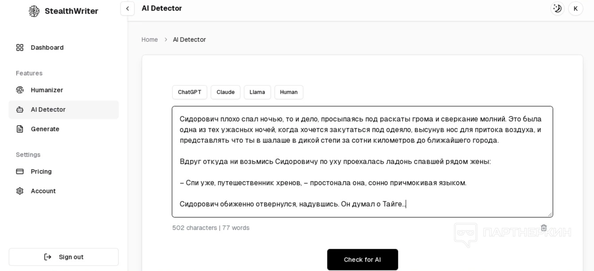Screen dimensions: 594x271
Task: Clear text with the trash icon
Action: (544, 228)
